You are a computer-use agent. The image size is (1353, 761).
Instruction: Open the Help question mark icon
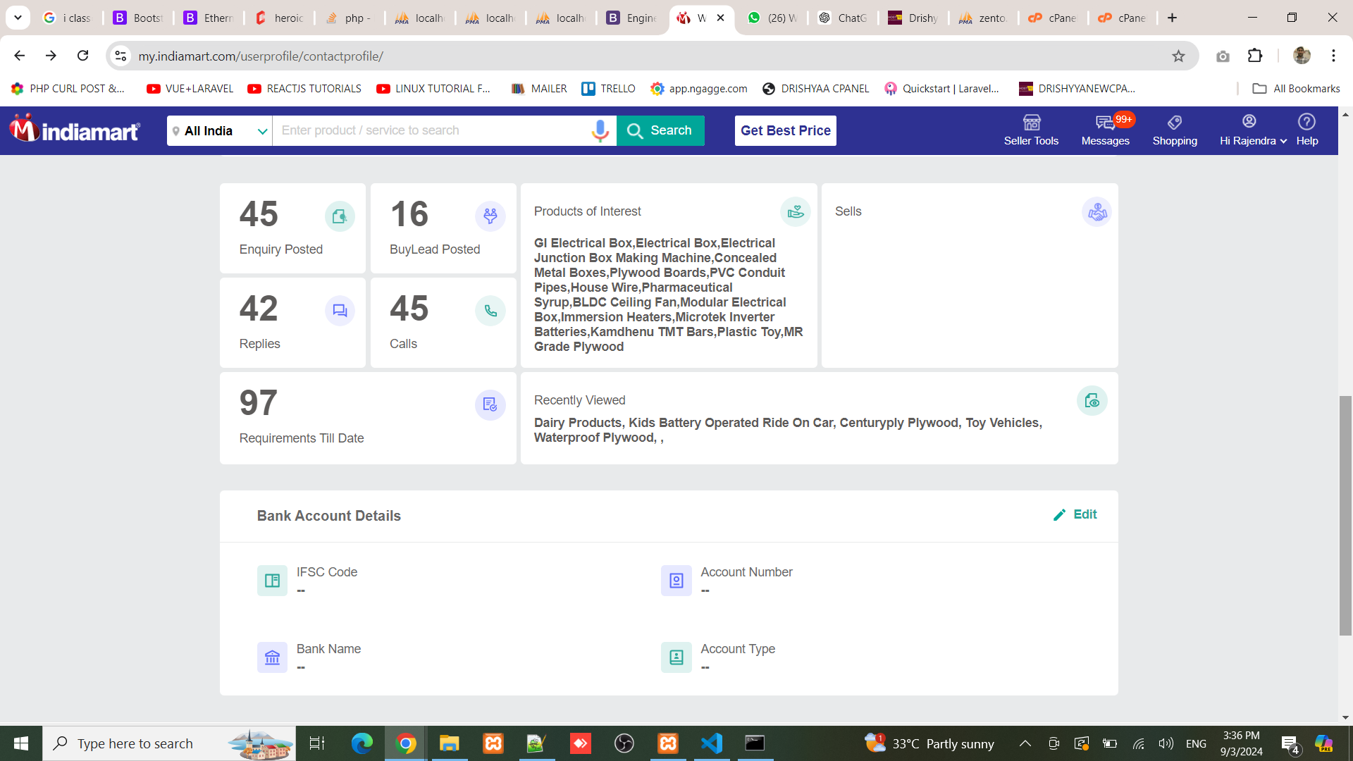pos(1306,122)
